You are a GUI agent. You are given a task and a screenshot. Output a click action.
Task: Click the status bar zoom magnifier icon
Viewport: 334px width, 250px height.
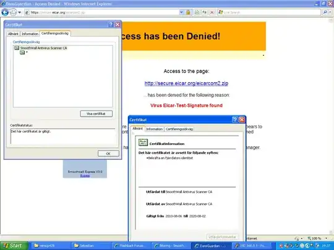pos(309,238)
